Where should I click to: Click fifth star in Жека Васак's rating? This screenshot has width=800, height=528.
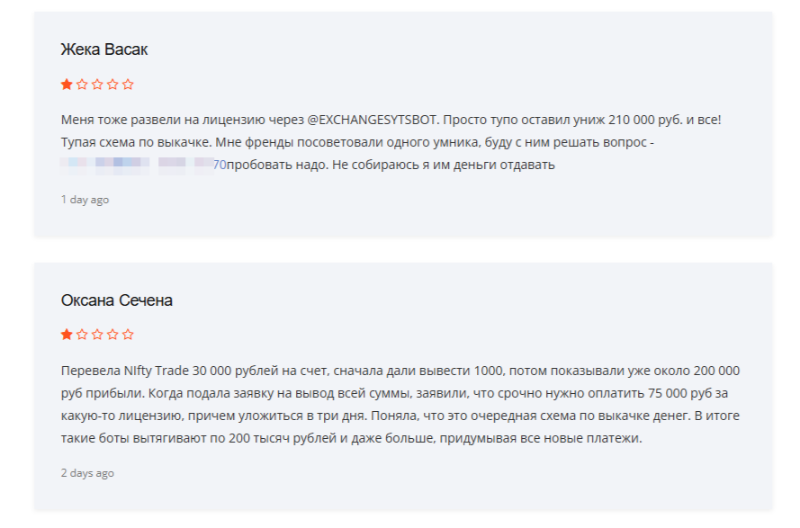(x=128, y=85)
